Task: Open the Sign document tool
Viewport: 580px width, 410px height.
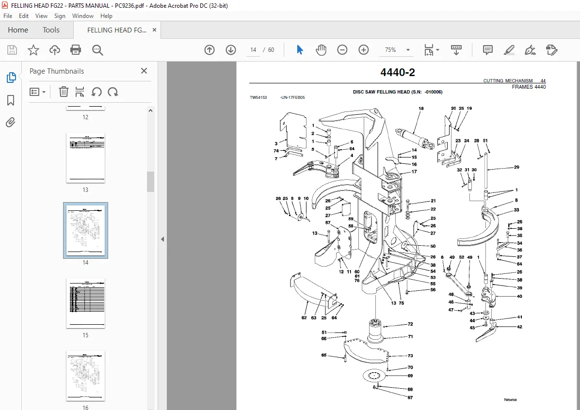Action: click(x=530, y=50)
